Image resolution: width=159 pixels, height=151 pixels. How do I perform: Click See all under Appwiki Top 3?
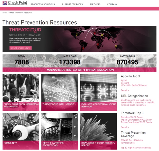[x=125, y=90]
